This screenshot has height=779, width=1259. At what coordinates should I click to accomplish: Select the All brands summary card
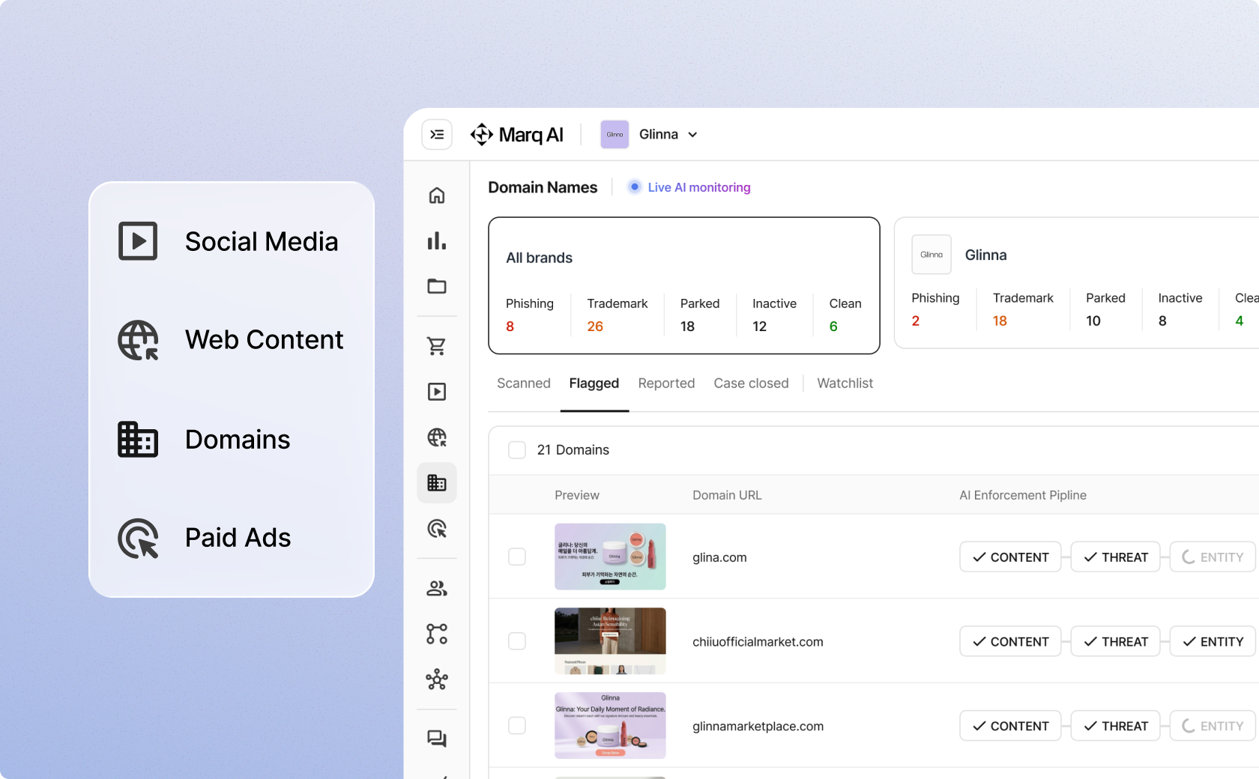[684, 285]
